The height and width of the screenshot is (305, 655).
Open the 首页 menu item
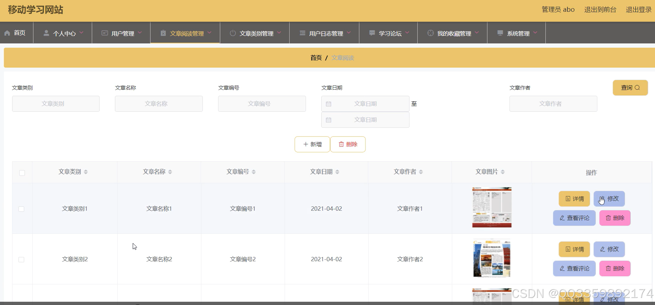click(17, 33)
